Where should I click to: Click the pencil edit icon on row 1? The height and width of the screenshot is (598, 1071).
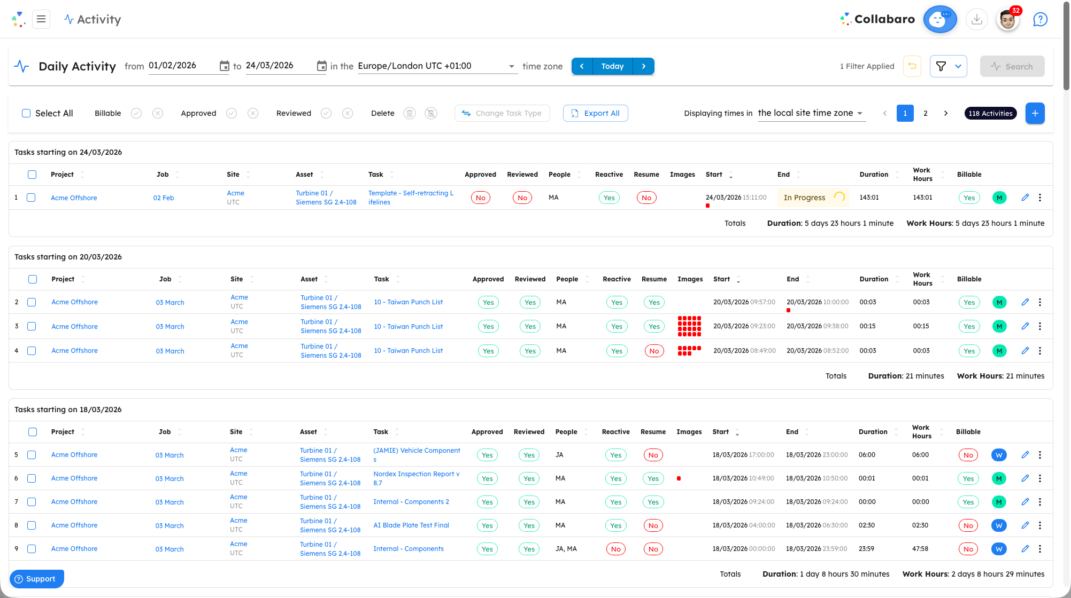1025,198
